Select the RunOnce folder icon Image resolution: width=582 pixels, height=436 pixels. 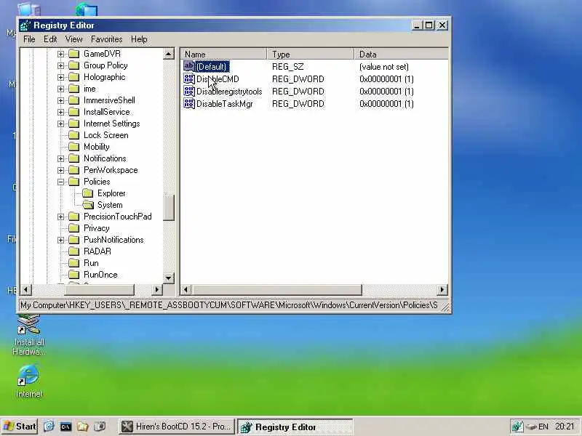click(x=74, y=275)
